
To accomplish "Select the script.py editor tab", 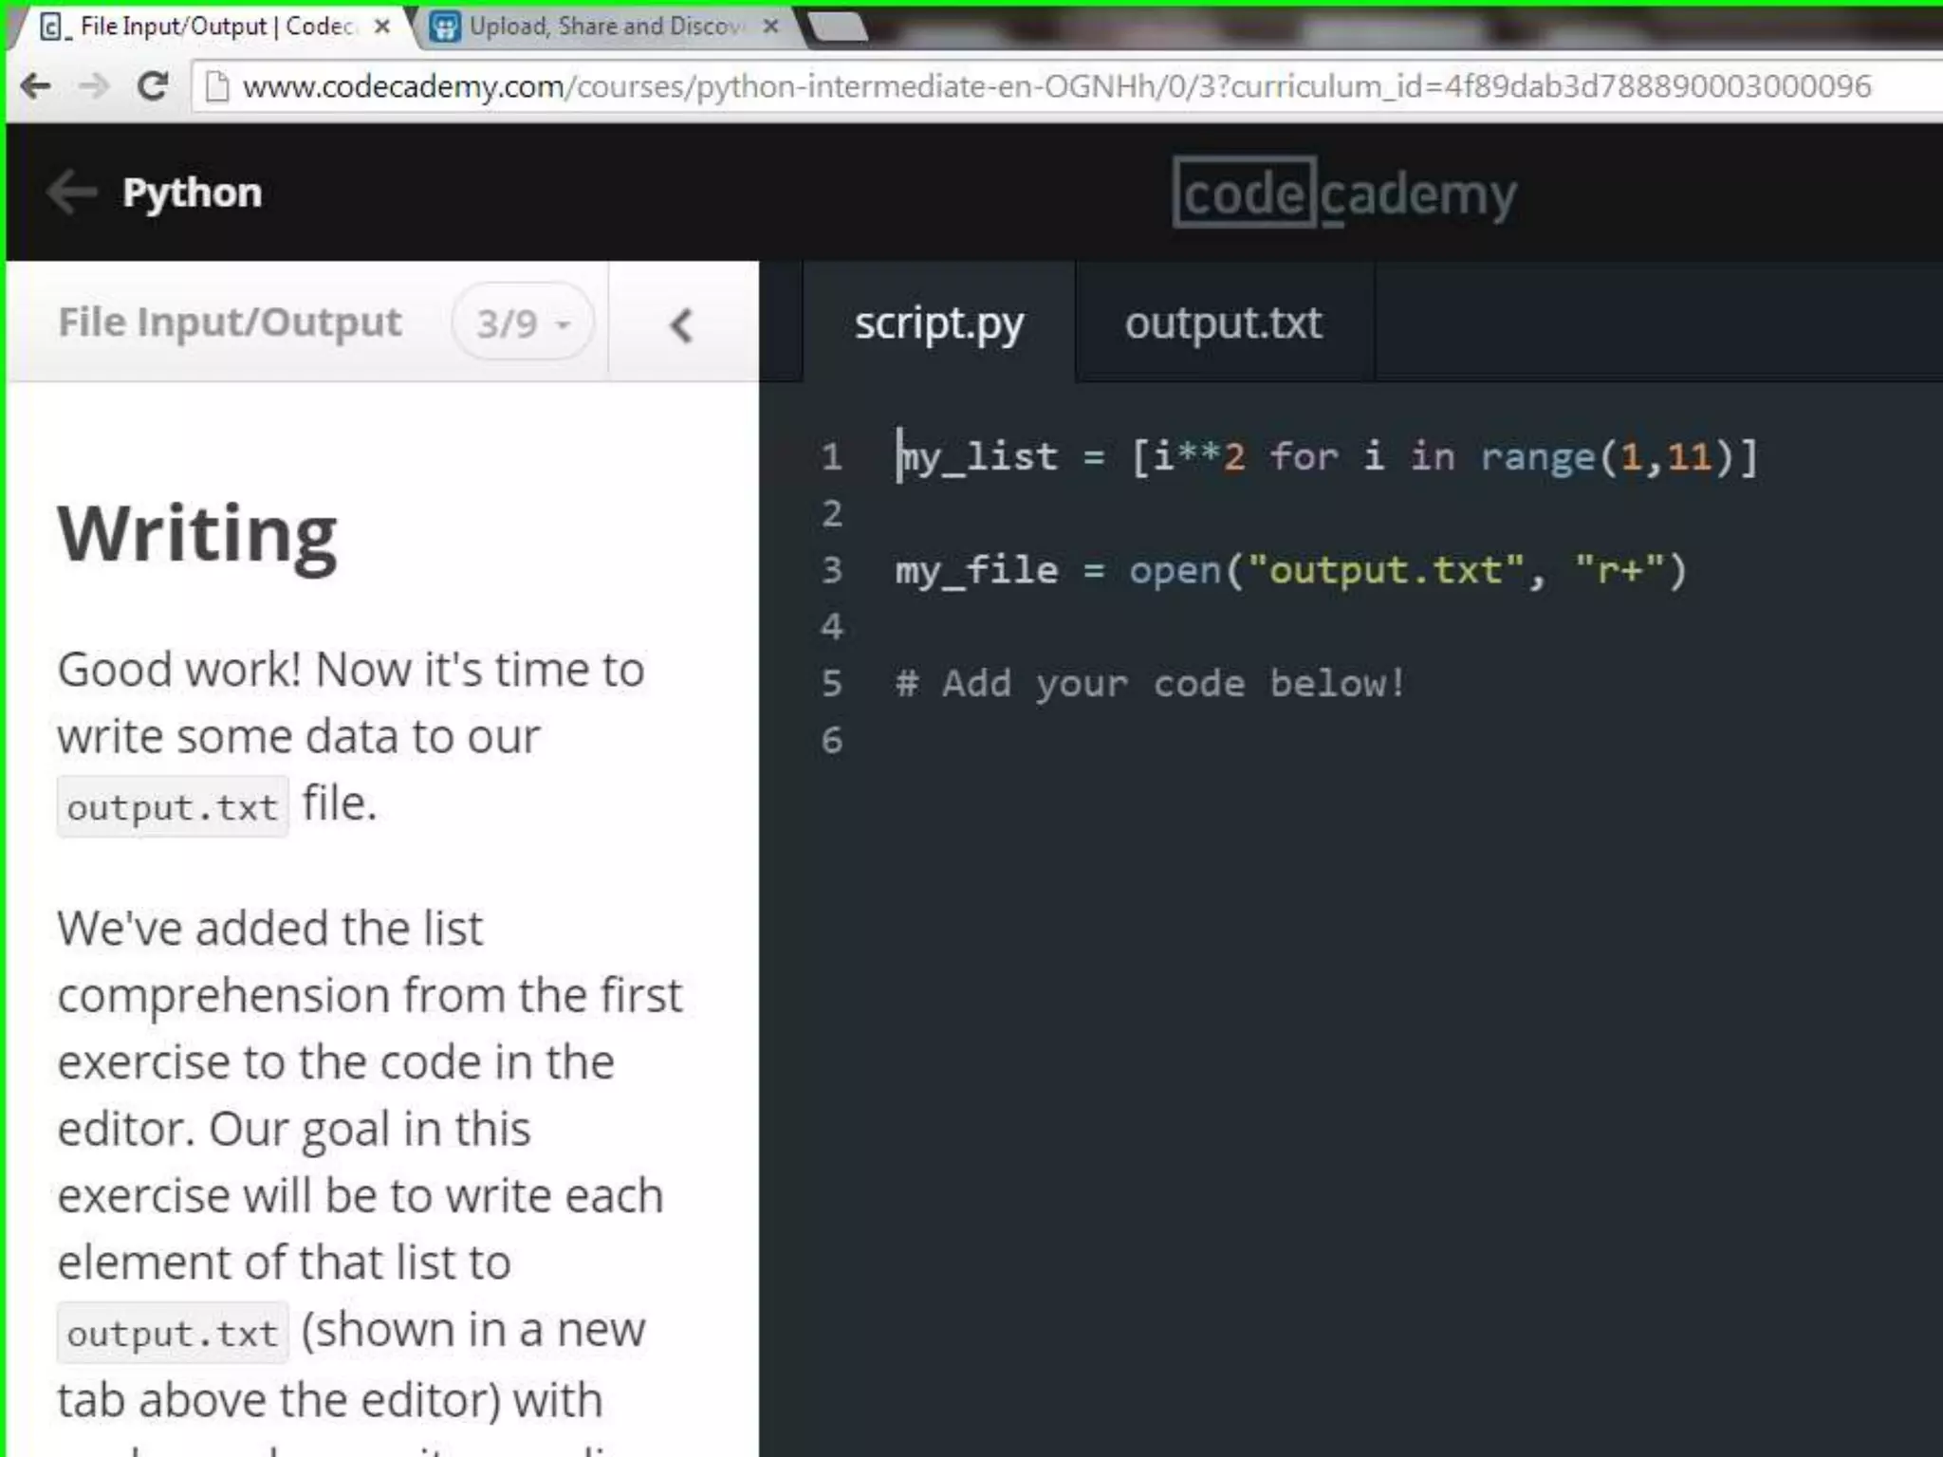I will (939, 323).
